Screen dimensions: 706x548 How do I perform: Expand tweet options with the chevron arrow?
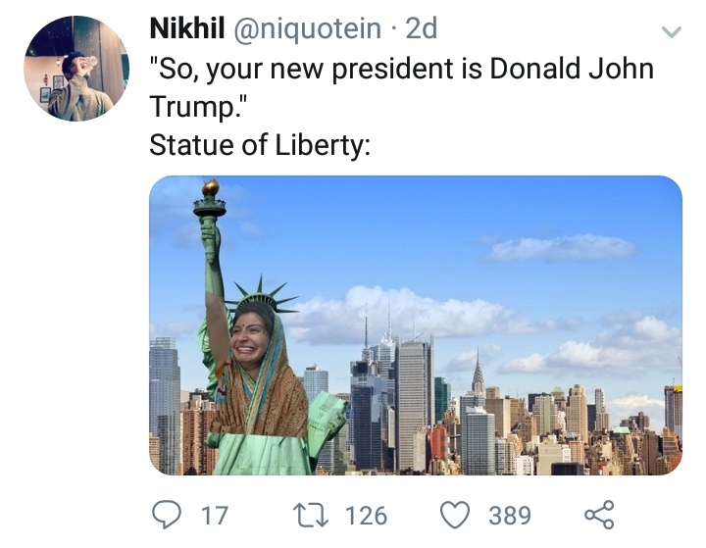pyautogui.click(x=672, y=32)
